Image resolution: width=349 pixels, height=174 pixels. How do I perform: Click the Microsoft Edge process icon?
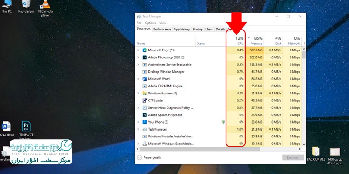(144, 50)
